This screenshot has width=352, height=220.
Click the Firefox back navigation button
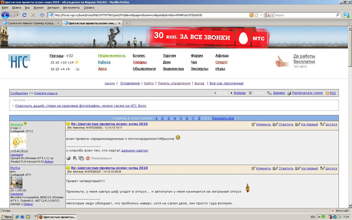point(5,15)
